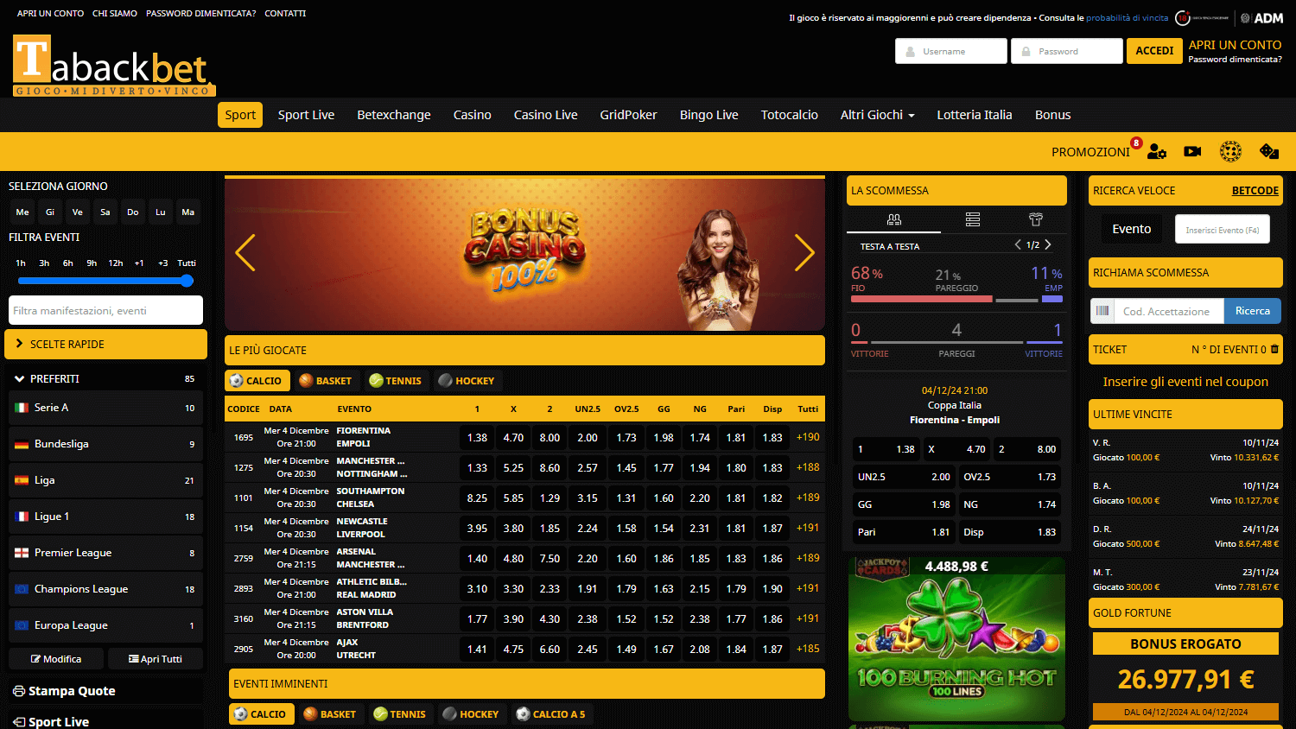Switch to the head-to-head players icon tab
The width and height of the screenshot is (1296, 729).
point(894,219)
